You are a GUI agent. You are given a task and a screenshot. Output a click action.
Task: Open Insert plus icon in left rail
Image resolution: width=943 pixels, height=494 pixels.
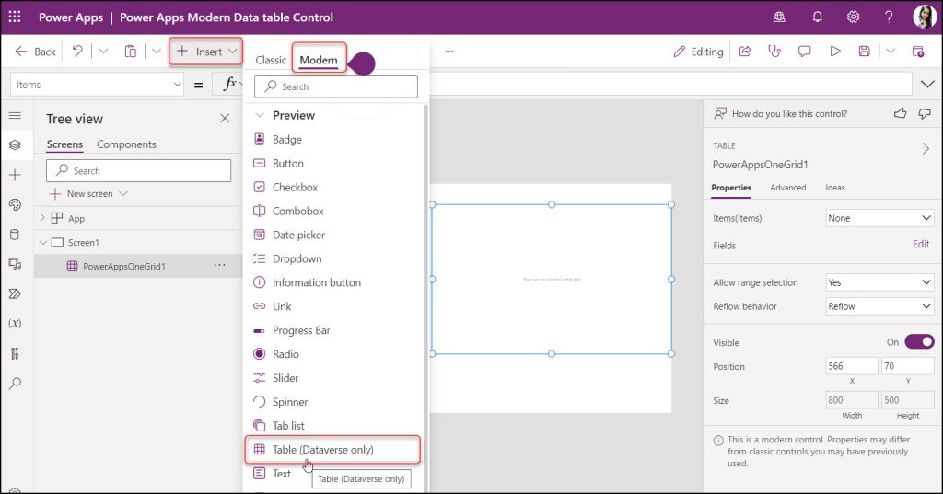click(15, 175)
